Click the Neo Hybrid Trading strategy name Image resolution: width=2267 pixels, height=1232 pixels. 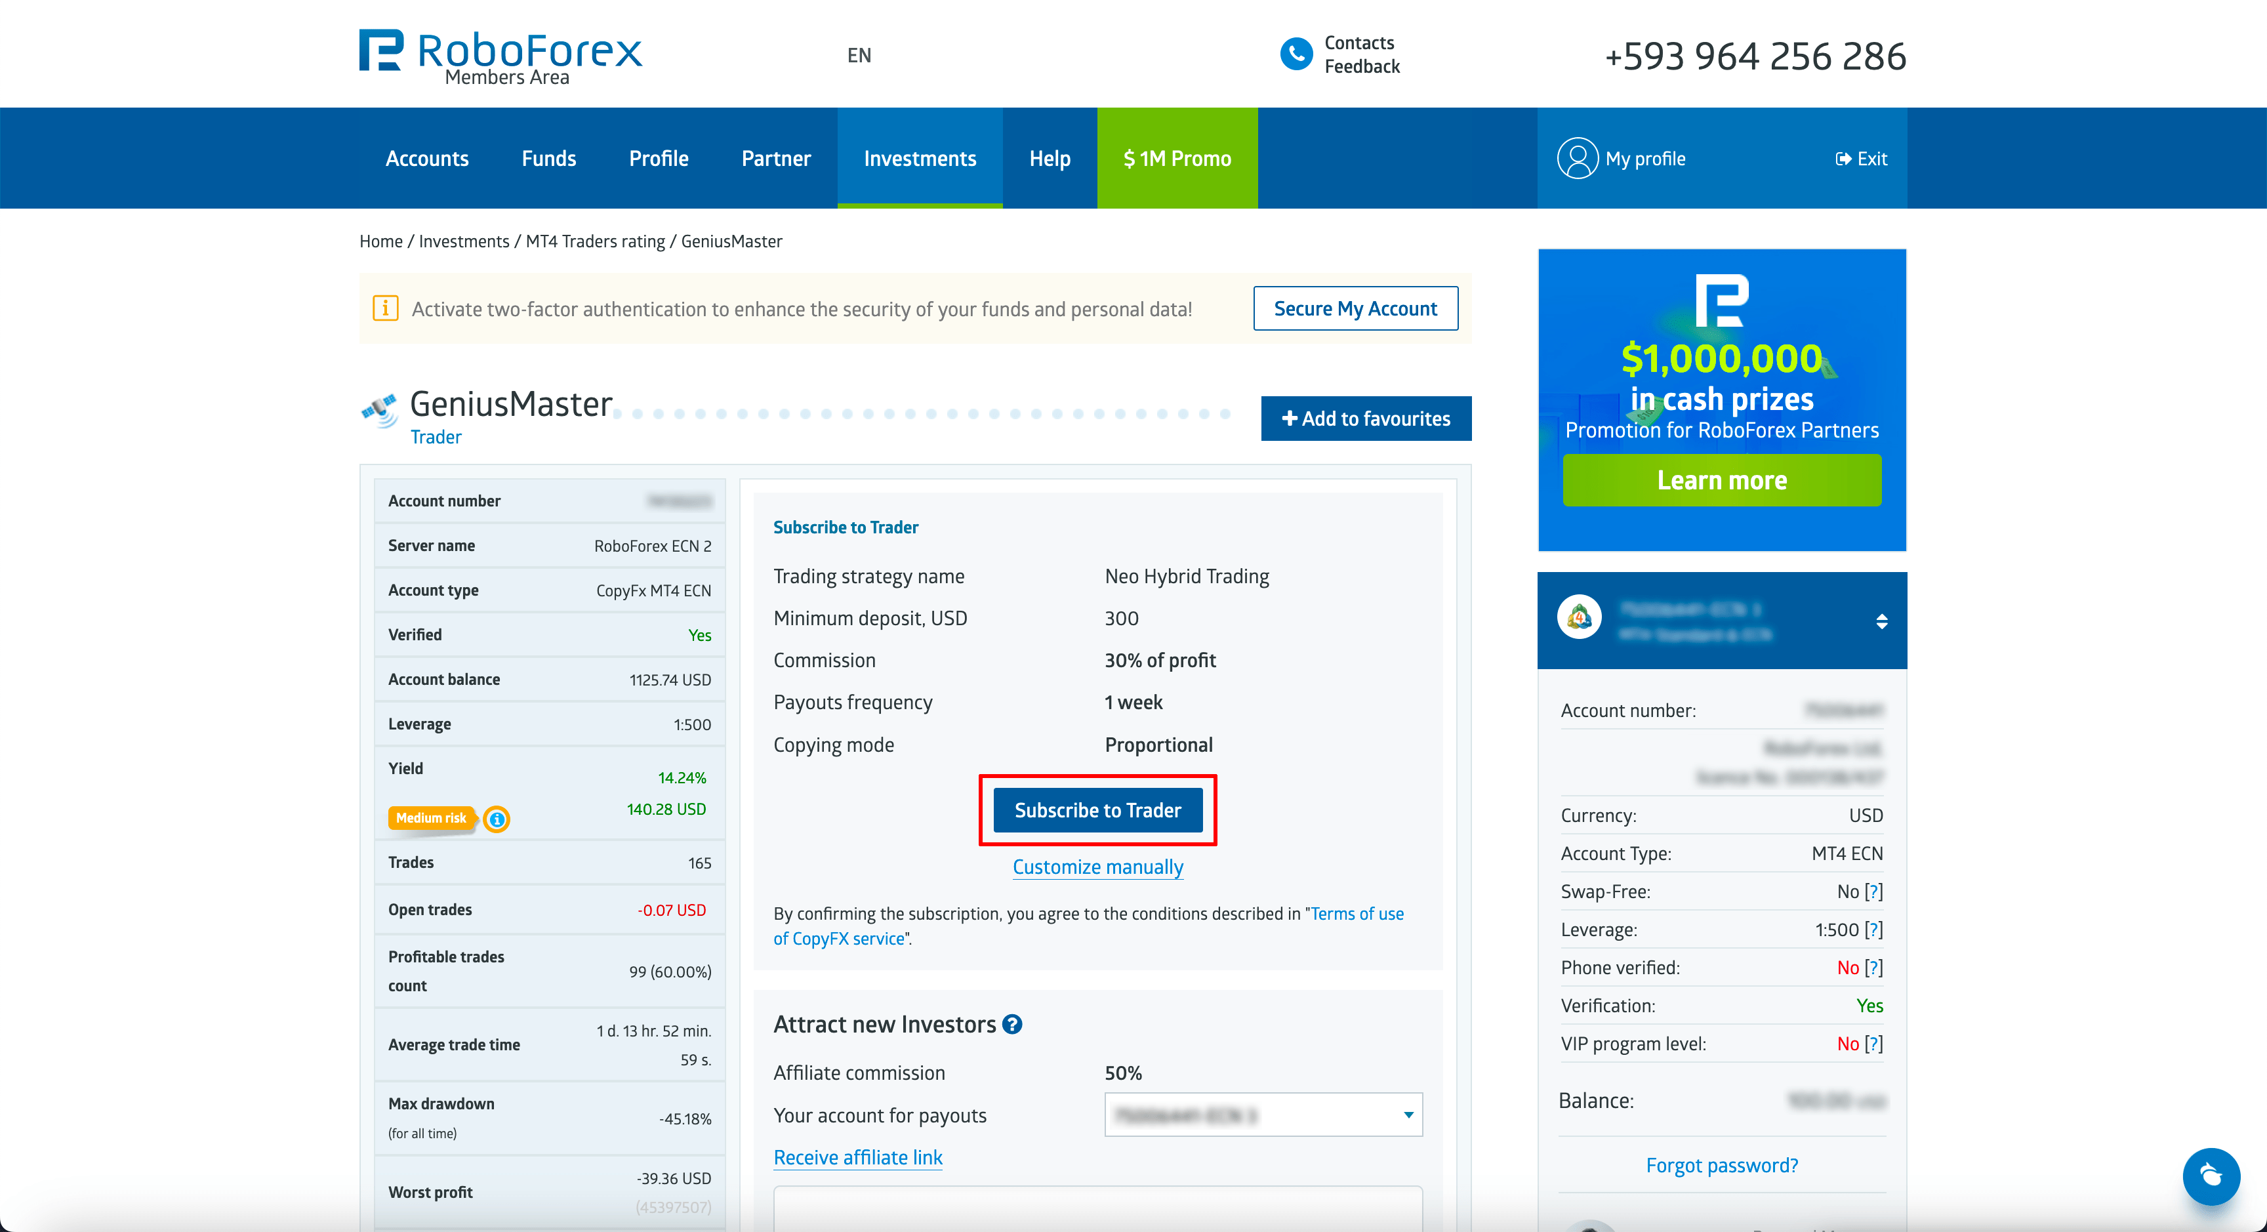point(1186,575)
